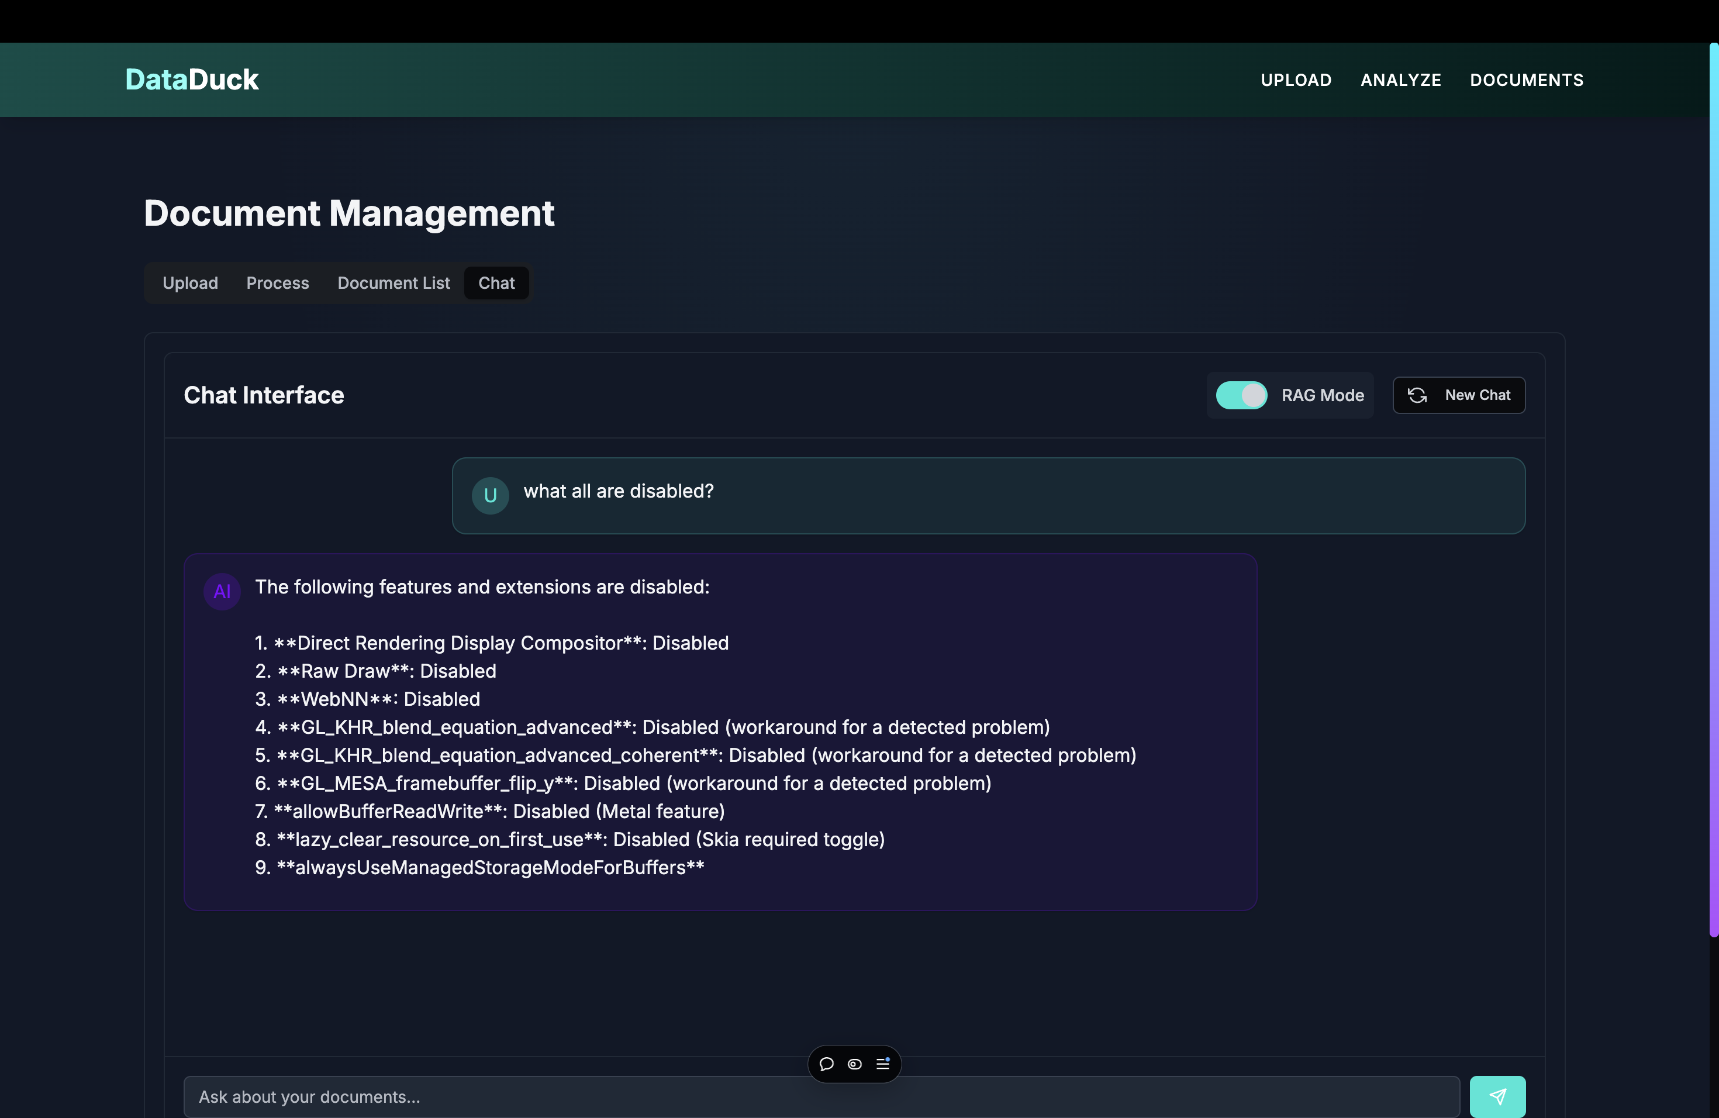This screenshot has height=1118, width=1719.
Task: Open DOCUMENTS in the top navigation
Action: tap(1526, 80)
